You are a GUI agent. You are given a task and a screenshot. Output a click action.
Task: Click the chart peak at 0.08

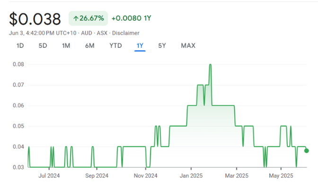point(210,64)
